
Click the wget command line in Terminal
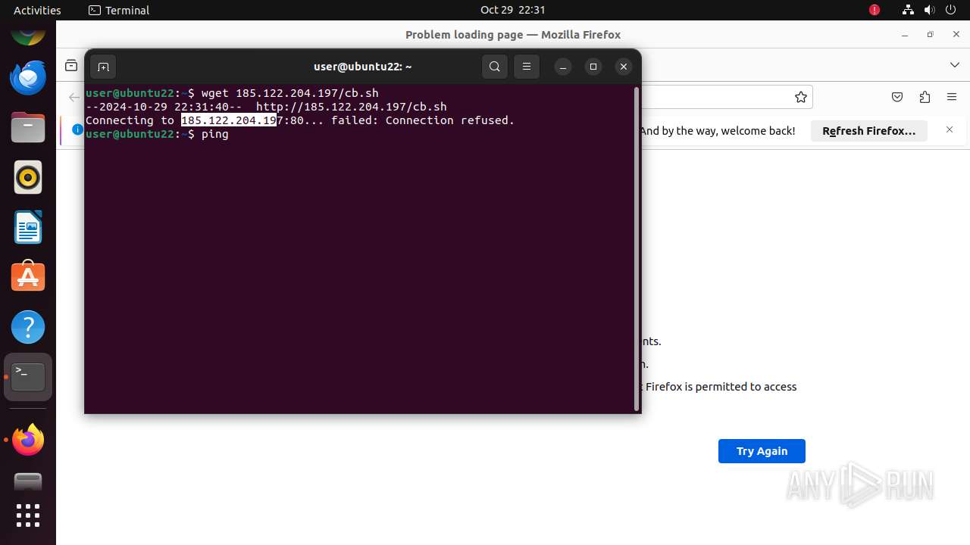[x=232, y=93]
